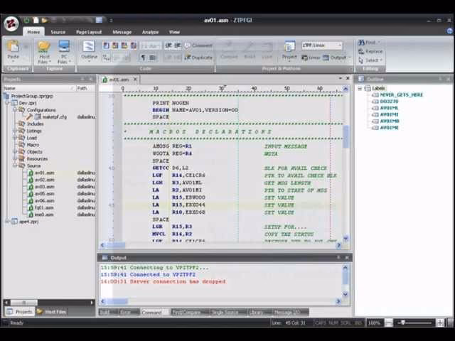
Task: Click the Output window icon
Action: tap(326, 58)
